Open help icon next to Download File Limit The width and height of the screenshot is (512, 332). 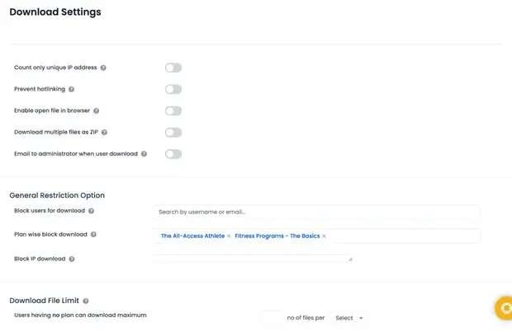[x=86, y=301]
